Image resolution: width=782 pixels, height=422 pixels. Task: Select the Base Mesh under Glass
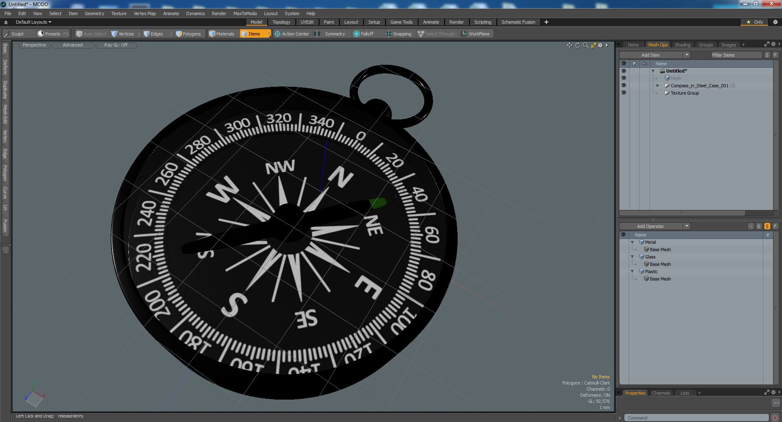660,264
